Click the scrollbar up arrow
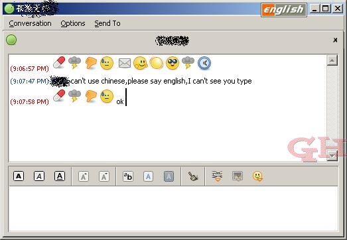The image size is (347, 240). click(x=332, y=60)
